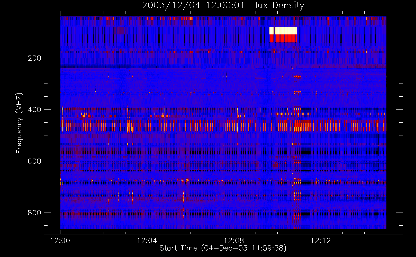Click the 12:12 time tick label
The image size is (416, 257).
[321, 241]
